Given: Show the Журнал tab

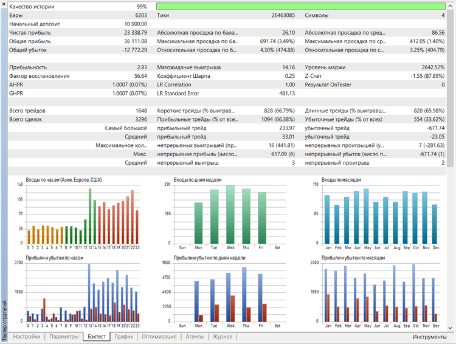Looking at the screenshot, I should (223, 337).
